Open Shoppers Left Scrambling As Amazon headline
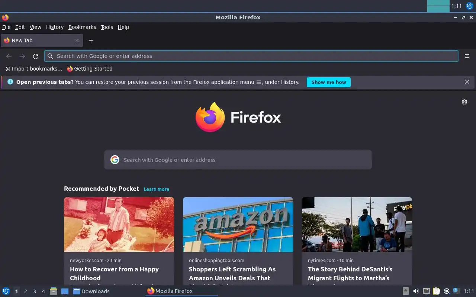476x297 pixels. [232, 274]
